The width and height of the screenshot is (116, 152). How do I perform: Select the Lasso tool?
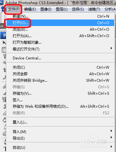[x=5, y=56]
